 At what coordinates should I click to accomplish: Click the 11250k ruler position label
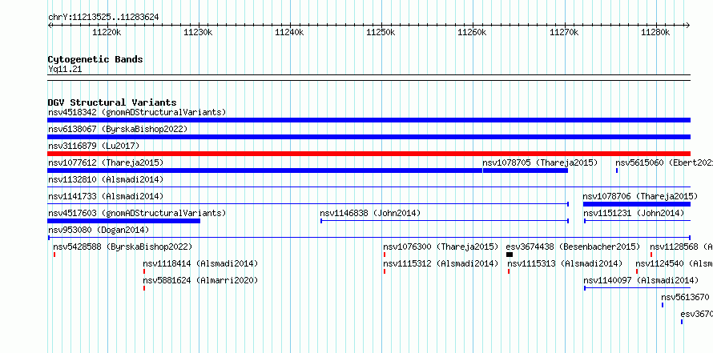[381, 32]
